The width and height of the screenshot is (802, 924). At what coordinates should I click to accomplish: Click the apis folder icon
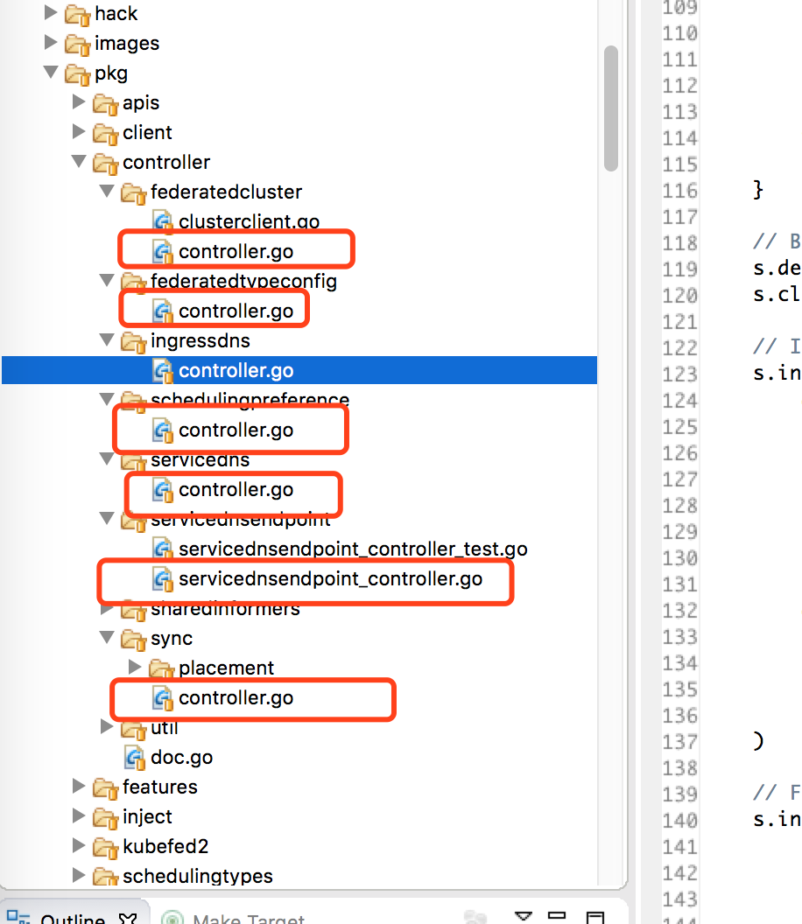106,104
